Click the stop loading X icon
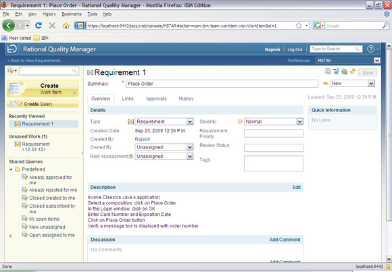Screen dimensions: 392x272 pos(52,25)
